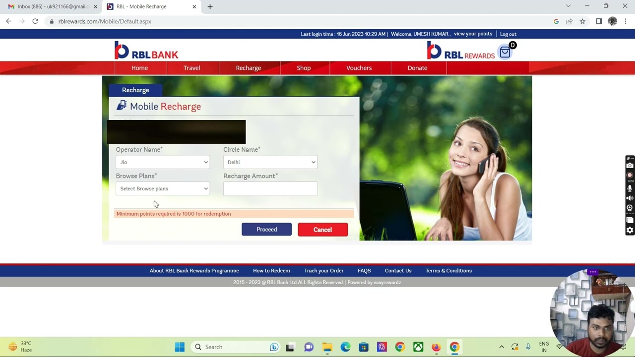Screen dimensions: 635x357
Task: Open the browser side panel
Action: coord(599,21)
